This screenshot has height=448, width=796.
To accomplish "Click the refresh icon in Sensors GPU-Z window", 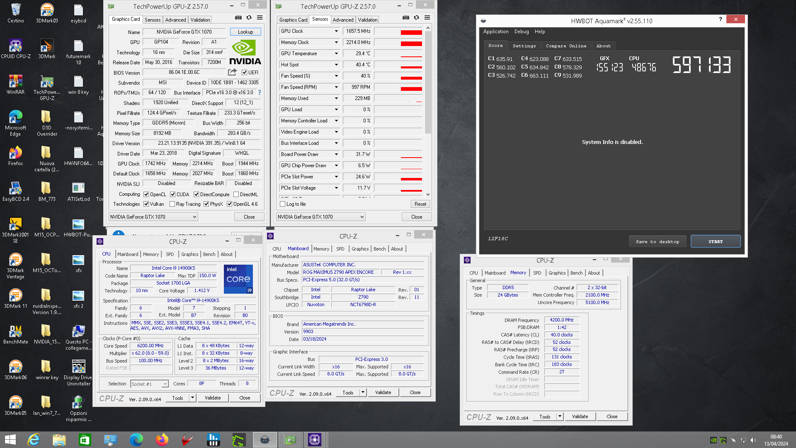I will (416, 18).
